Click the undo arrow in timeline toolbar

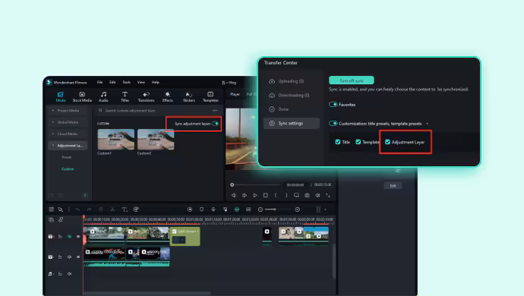click(77, 209)
